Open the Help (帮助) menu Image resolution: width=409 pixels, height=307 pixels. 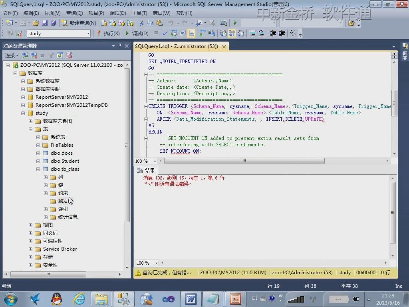coord(184,13)
